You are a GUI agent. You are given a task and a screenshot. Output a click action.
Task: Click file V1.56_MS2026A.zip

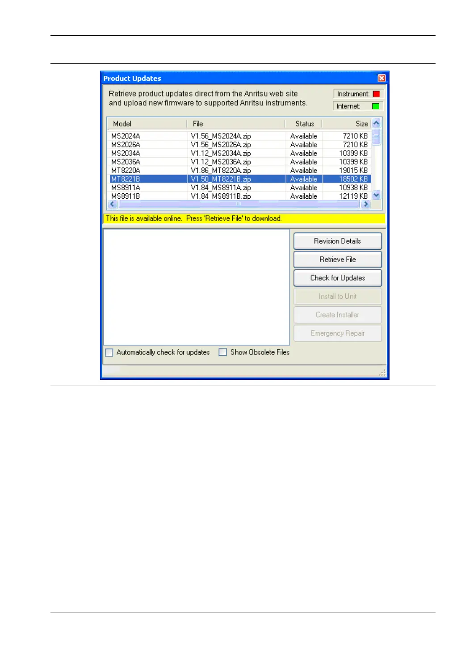pos(221,145)
